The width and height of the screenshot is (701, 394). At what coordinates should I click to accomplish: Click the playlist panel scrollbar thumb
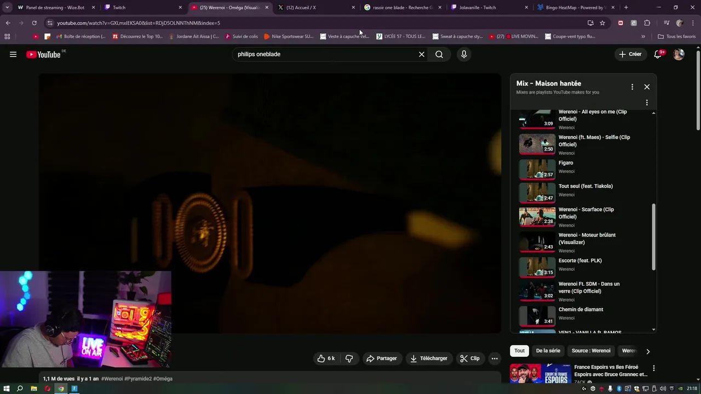[653, 236]
